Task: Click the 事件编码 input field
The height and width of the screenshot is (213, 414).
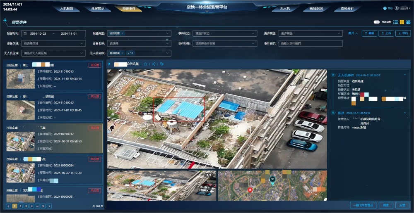Action: pos(310,43)
